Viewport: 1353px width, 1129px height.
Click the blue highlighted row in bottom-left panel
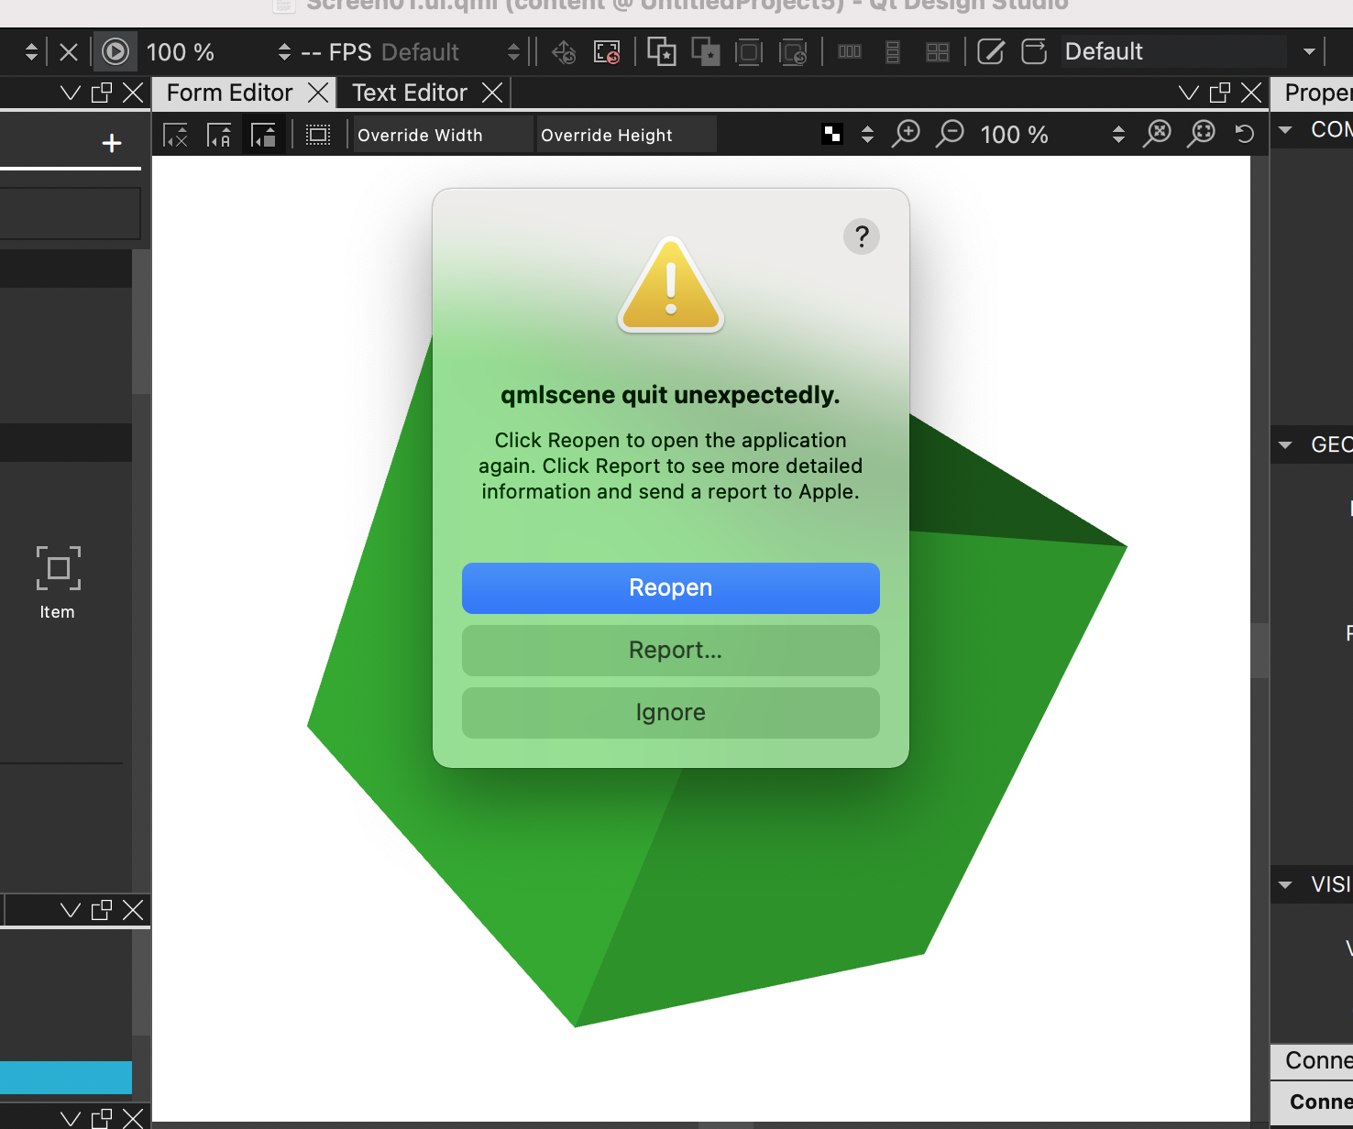coord(66,1078)
